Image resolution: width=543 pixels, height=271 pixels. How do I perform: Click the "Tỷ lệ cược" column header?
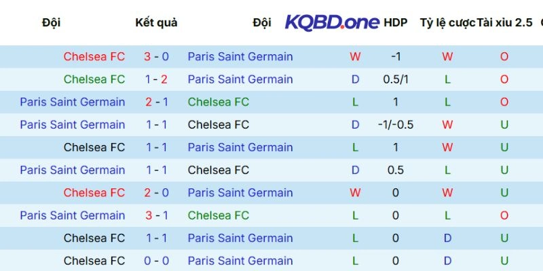(x=447, y=22)
